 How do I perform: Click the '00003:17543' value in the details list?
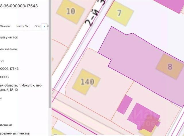pos(9,69)
